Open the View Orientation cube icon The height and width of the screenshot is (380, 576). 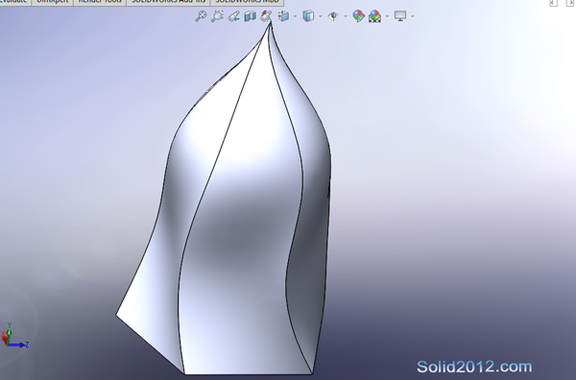point(283,16)
